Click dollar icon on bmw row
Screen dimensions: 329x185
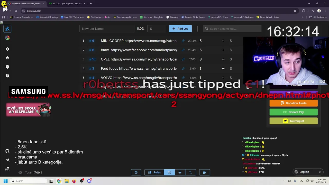[231, 50]
